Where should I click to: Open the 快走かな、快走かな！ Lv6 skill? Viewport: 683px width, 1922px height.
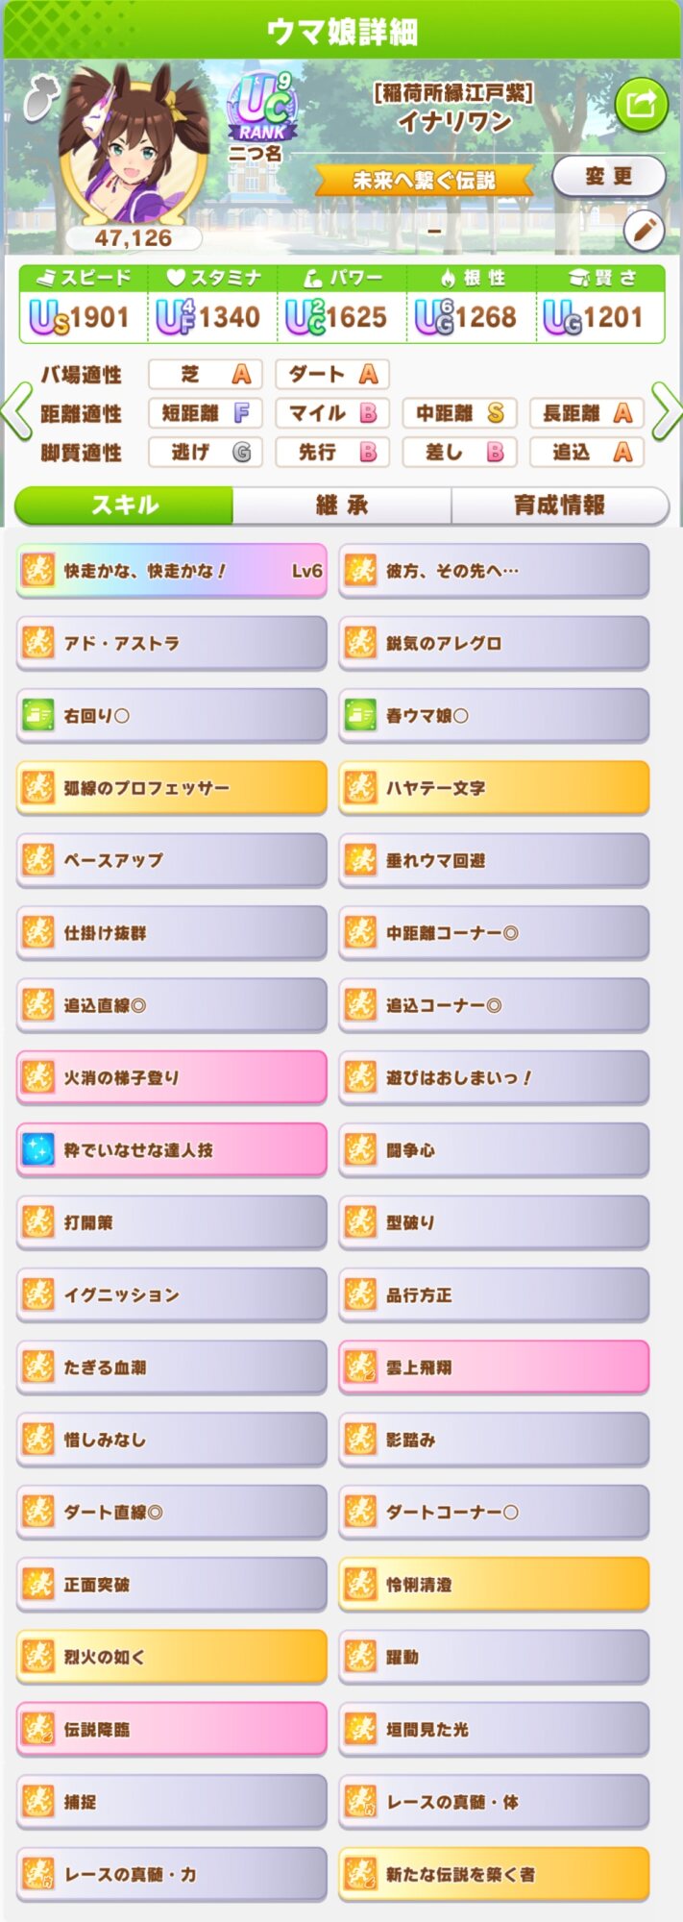tap(172, 571)
